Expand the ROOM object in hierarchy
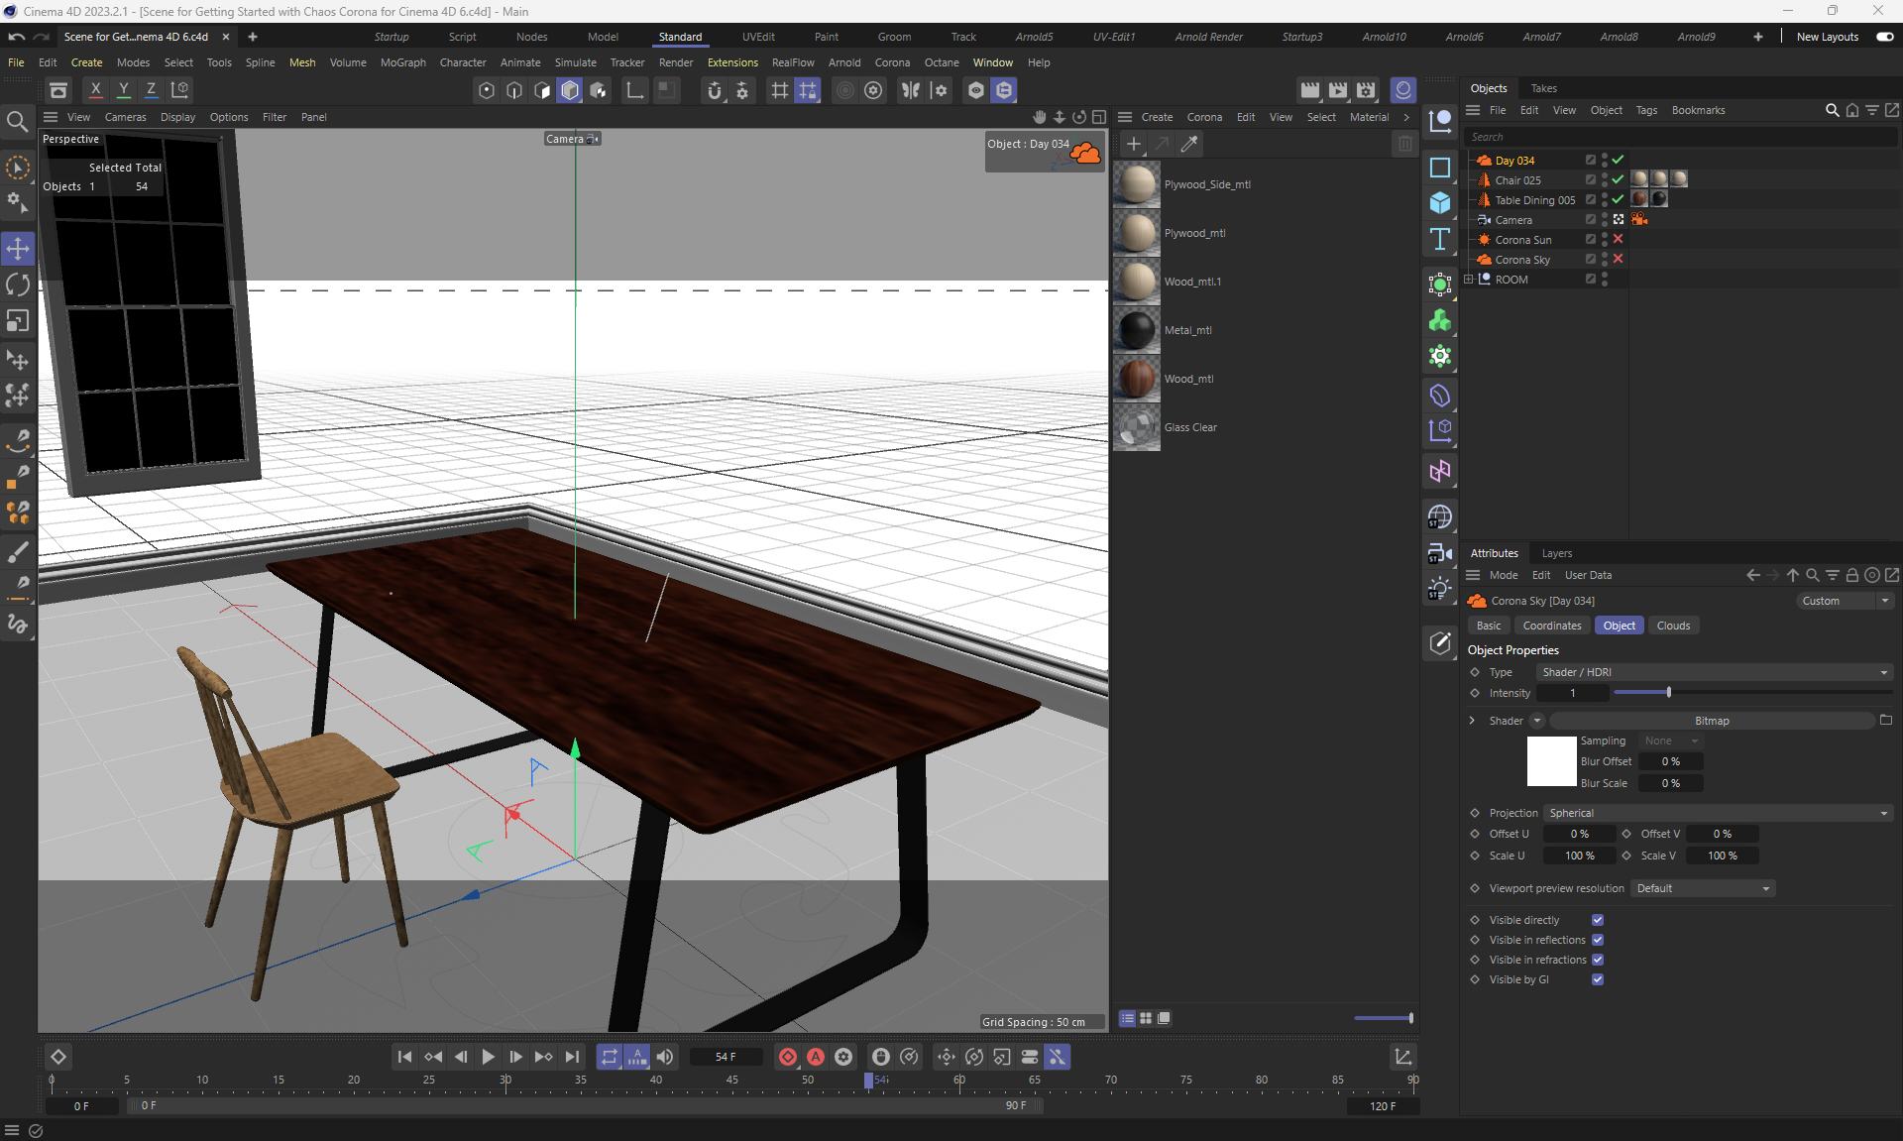 click(1469, 280)
